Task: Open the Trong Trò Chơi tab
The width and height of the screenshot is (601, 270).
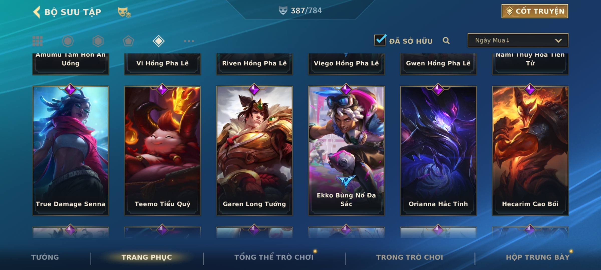Action: (410, 257)
